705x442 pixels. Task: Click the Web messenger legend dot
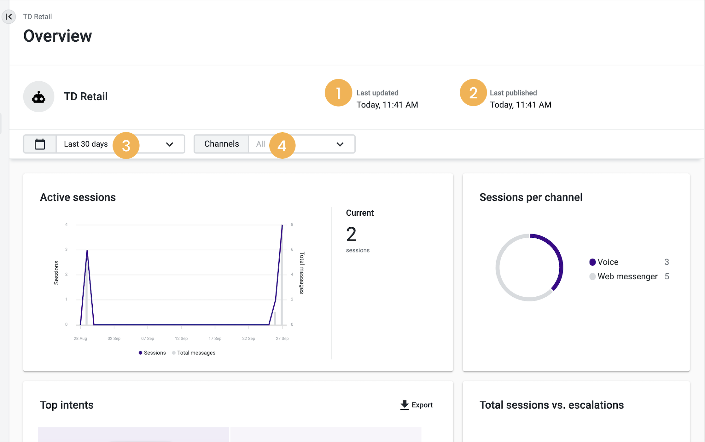click(592, 276)
